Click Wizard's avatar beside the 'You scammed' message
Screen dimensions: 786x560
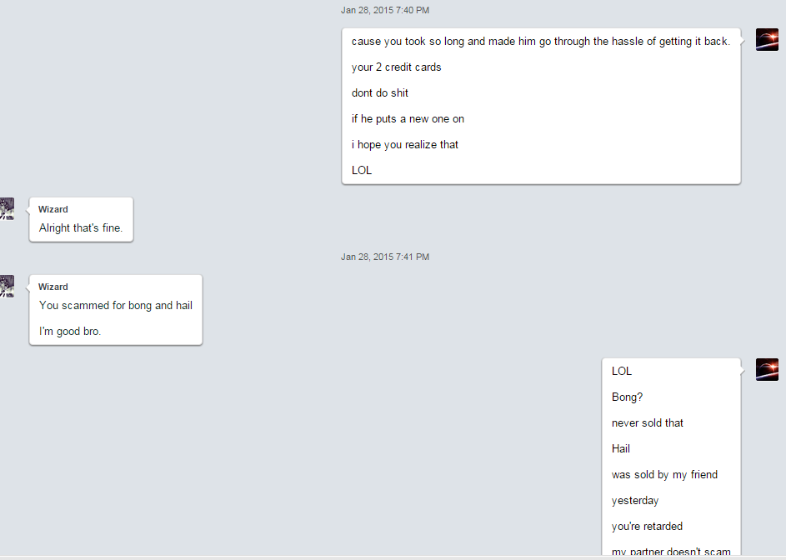[x=7, y=287]
